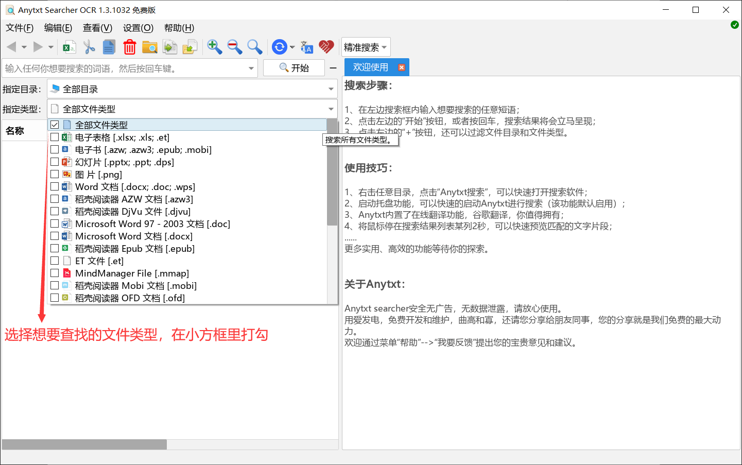
Task: Open the 查看(V) menu
Action: pos(97,28)
